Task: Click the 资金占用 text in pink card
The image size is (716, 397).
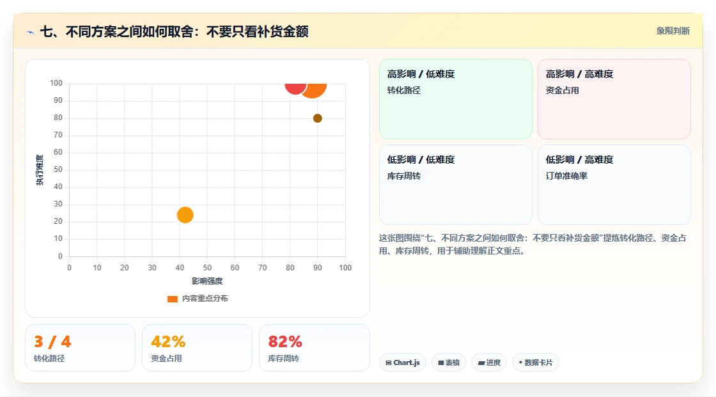Action: point(562,90)
